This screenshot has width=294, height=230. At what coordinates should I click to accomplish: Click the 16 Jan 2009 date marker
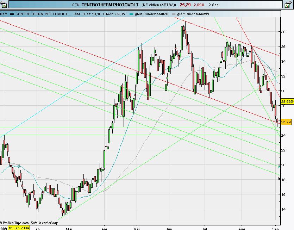click(x=19, y=228)
